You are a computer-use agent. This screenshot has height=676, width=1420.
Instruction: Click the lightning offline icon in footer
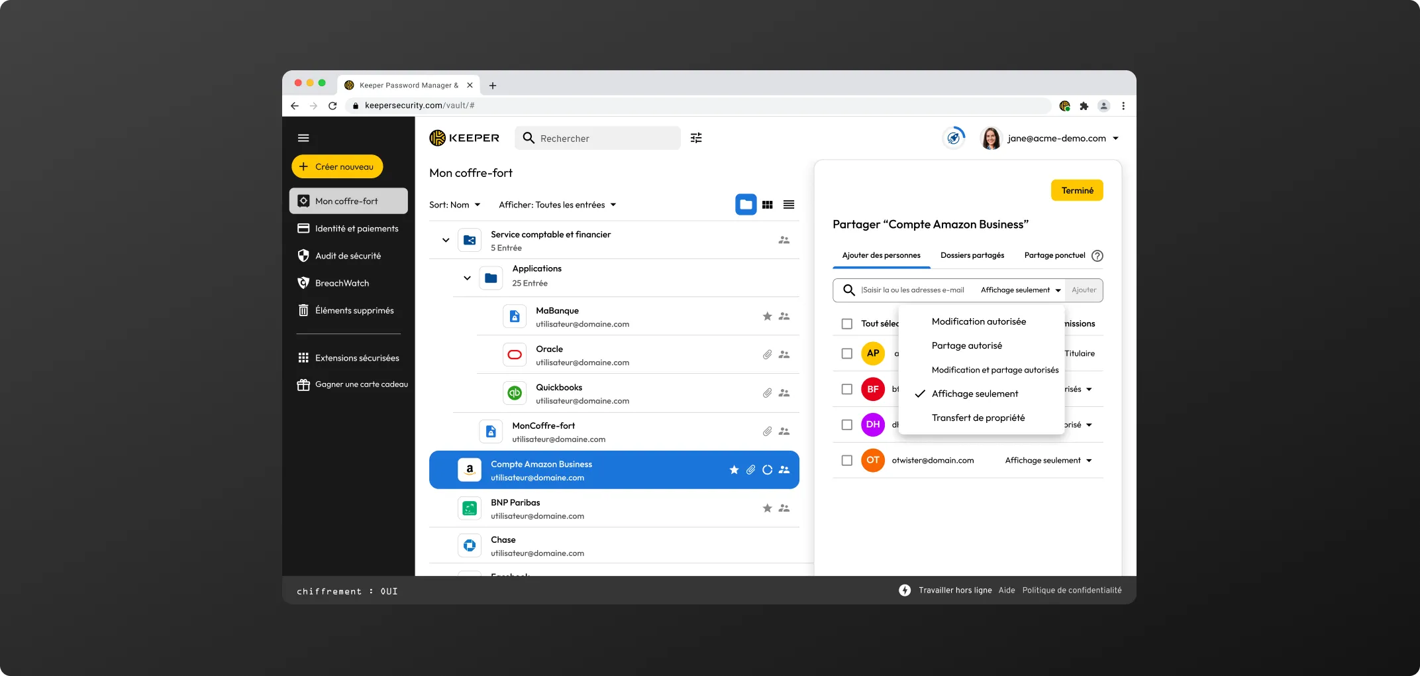pos(905,591)
